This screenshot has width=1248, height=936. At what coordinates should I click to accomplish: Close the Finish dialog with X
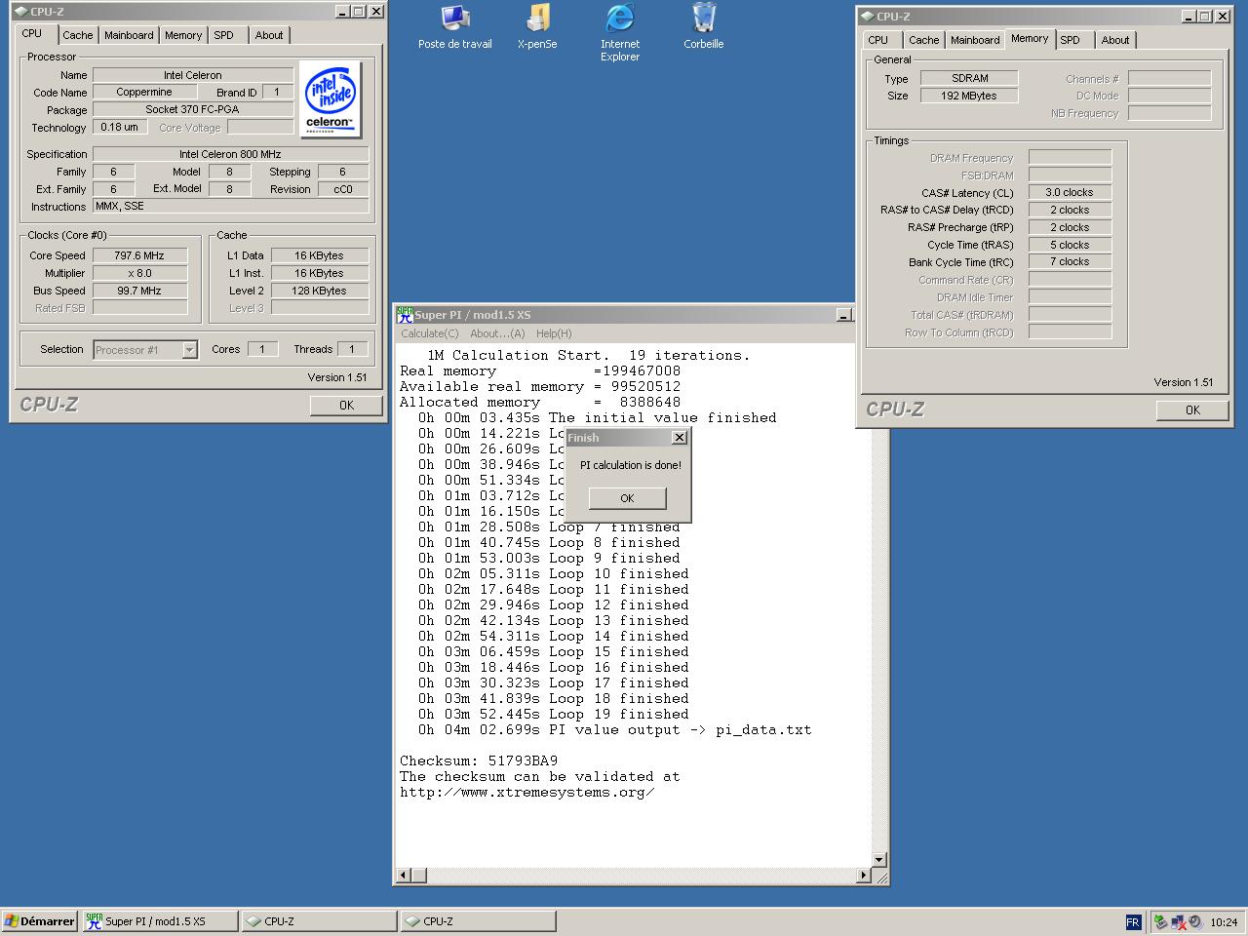[x=680, y=438]
